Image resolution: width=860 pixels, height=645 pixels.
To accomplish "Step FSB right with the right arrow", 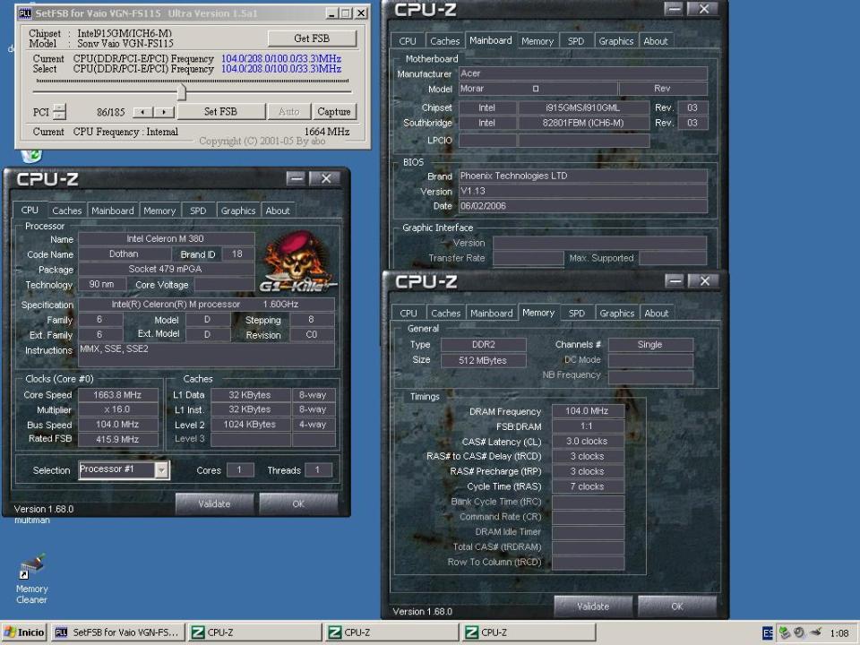I will pyautogui.click(x=164, y=112).
